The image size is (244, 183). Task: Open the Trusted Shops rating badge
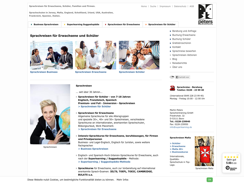[231, 163]
